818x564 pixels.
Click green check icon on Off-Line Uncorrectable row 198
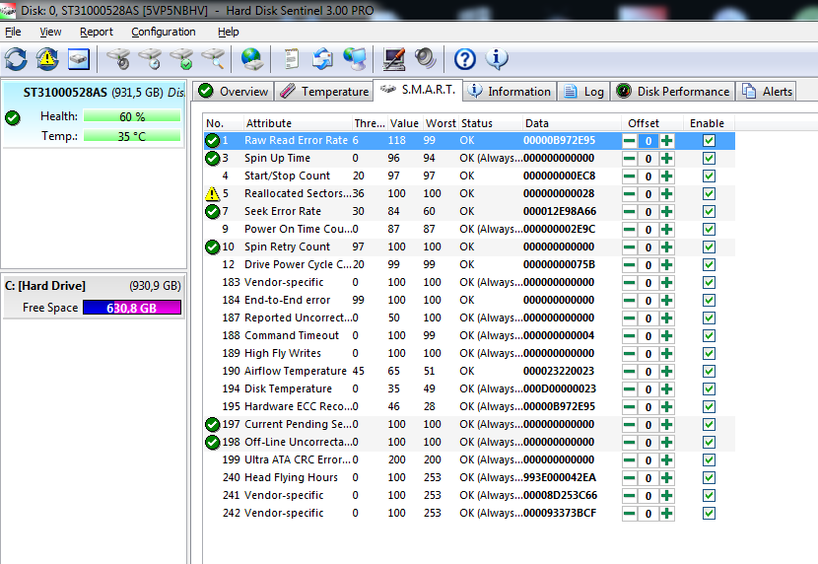[x=212, y=442]
